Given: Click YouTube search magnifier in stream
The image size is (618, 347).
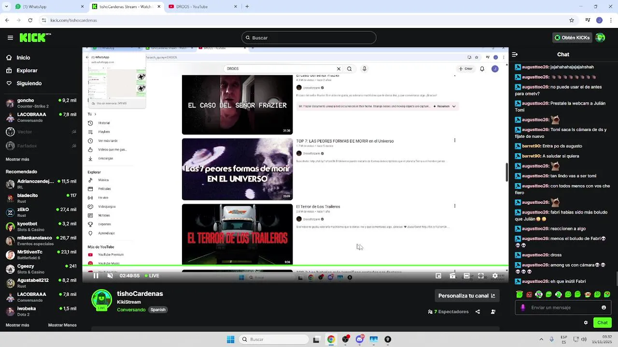Looking at the screenshot, I should point(349,69).
